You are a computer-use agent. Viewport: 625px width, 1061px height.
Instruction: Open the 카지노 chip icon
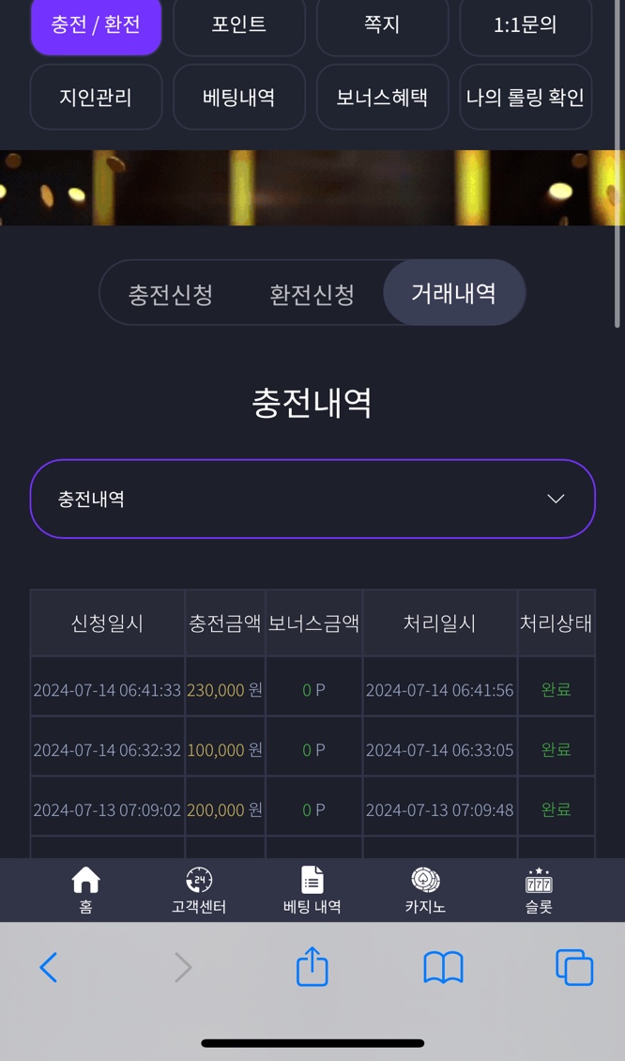[425, 881]
